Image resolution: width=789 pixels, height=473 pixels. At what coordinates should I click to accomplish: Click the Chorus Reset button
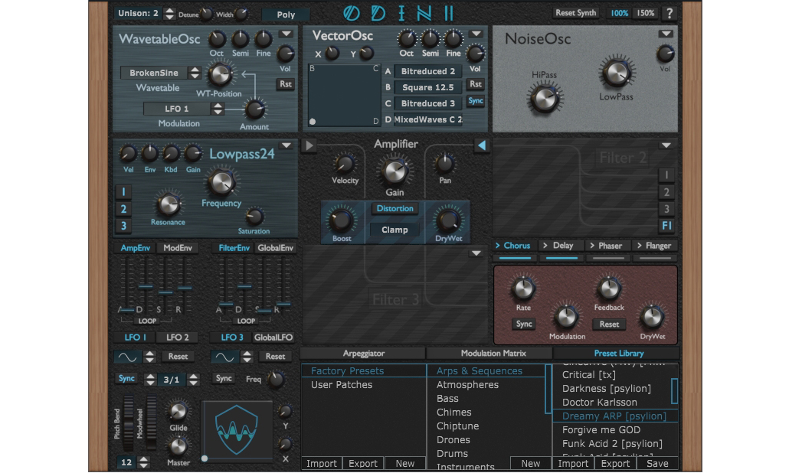pos(609,325)
